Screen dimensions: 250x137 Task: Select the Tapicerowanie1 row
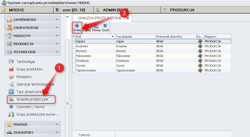pyautogui.click(x=86, y=70)
